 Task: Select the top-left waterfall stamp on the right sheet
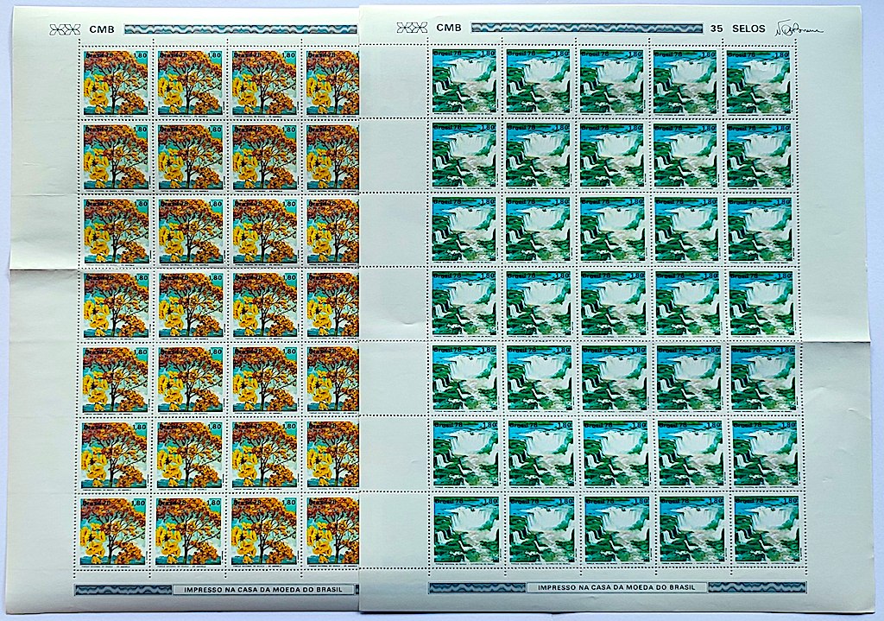click(x=464, y=81)
